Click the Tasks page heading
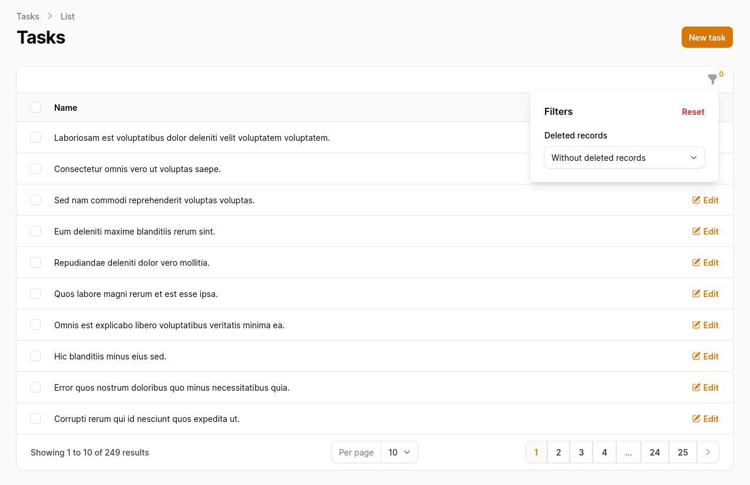 click(41, 37)
